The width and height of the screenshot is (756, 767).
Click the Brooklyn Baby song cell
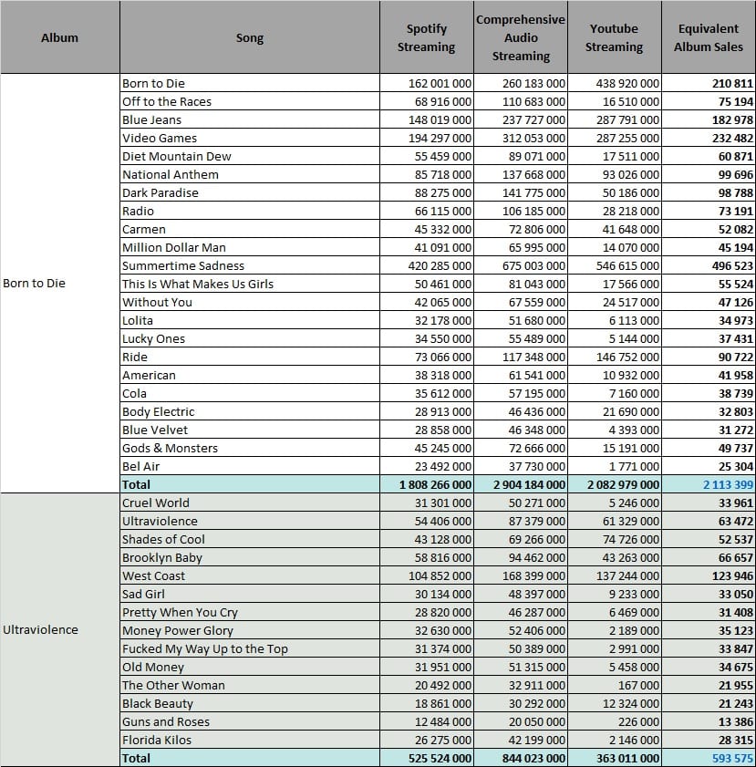coord(249,557)
